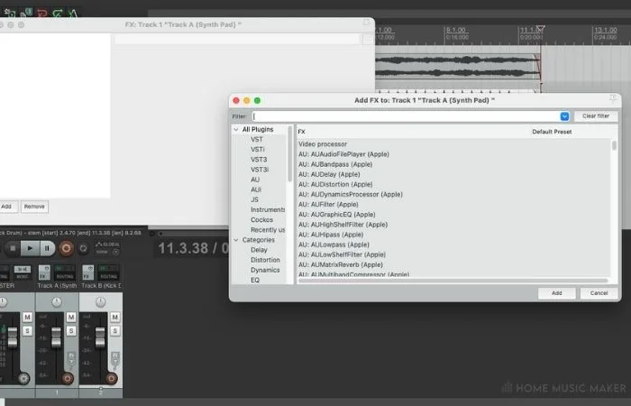Click the transport Record button
Screen dimensions: 631x406
66,248
